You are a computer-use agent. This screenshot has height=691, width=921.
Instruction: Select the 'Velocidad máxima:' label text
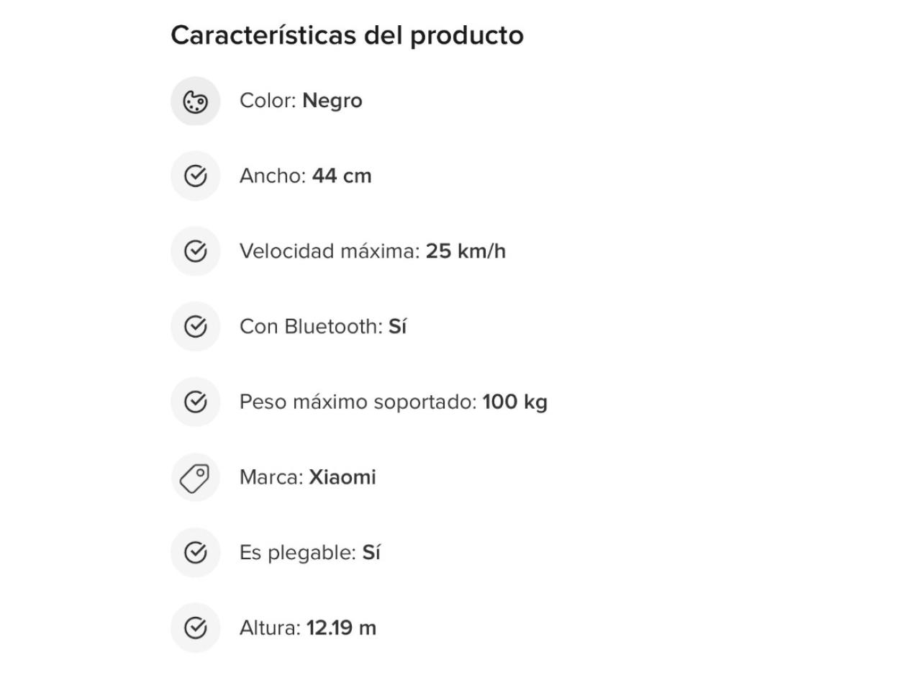click(x=329, y=251)
